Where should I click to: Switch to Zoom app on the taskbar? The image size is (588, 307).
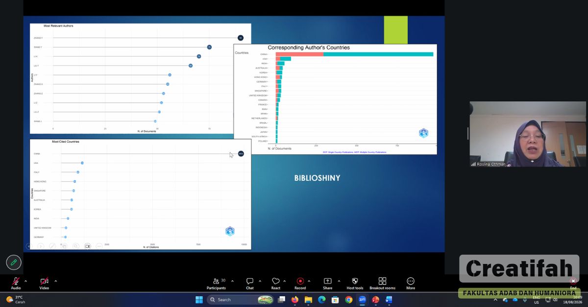point(362,300)
